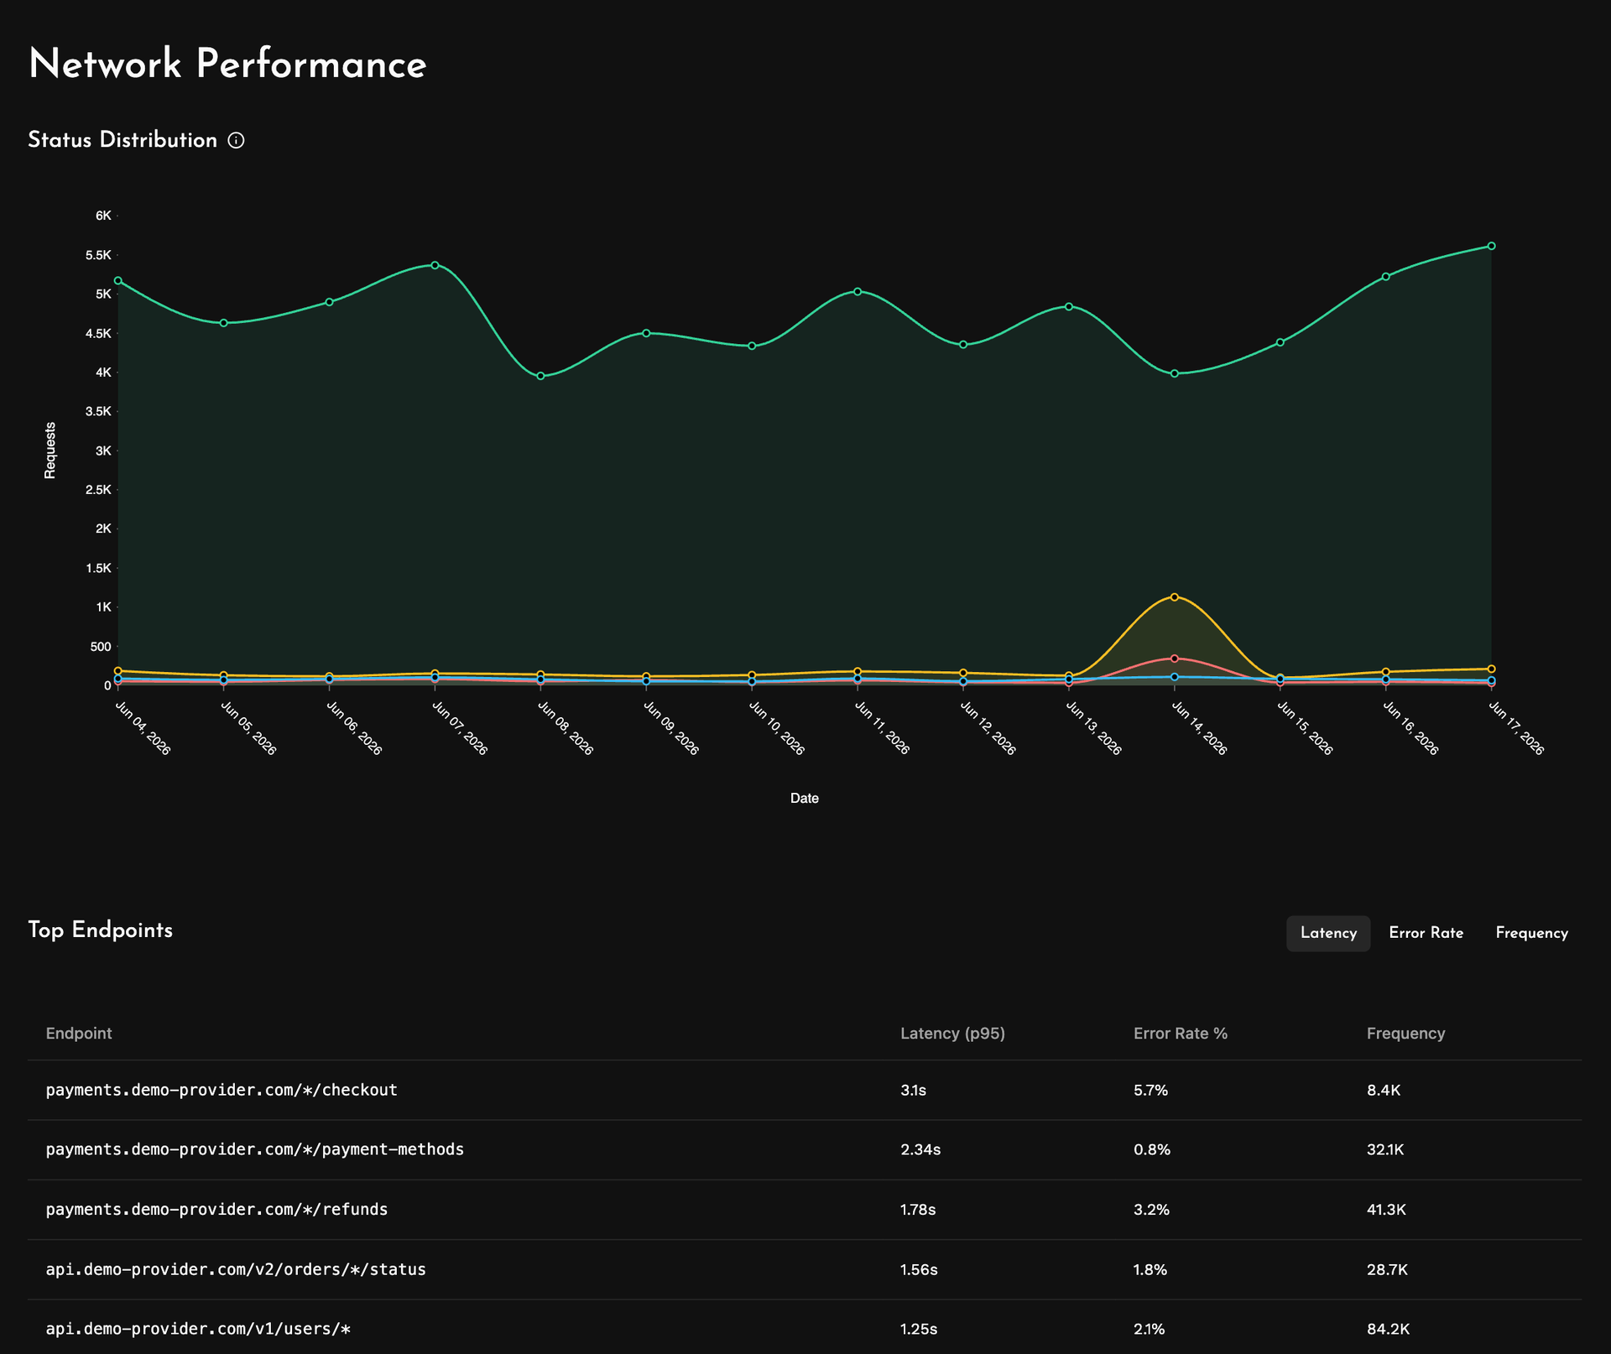Click the green data point on Jun 07
This screenshot has width=1611, height=1354.
pyautogui.click(x=435, y=265)
